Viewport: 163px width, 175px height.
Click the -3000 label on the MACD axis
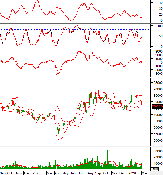click(x=156, y=73)
